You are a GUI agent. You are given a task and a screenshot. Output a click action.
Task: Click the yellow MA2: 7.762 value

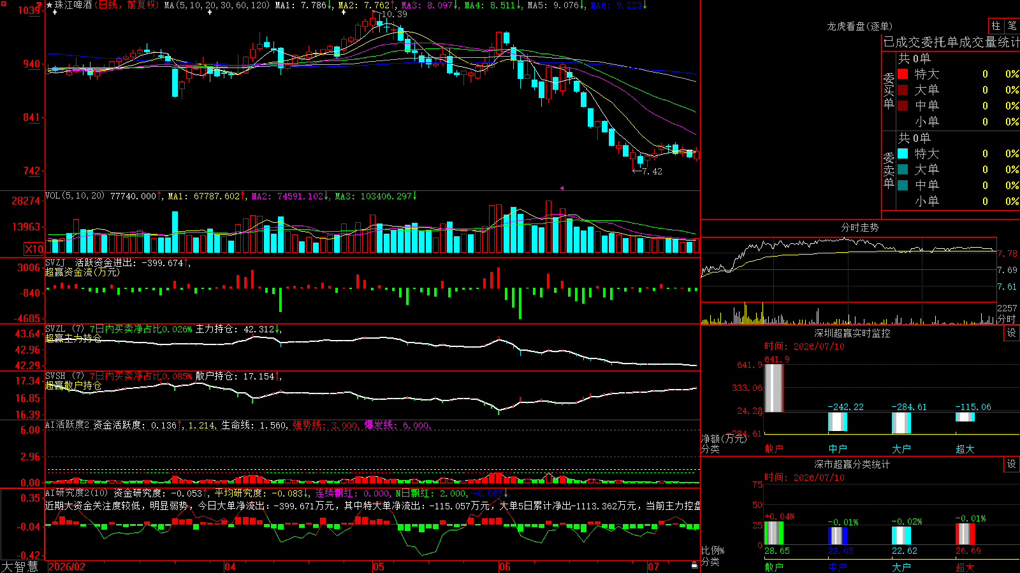367,5
